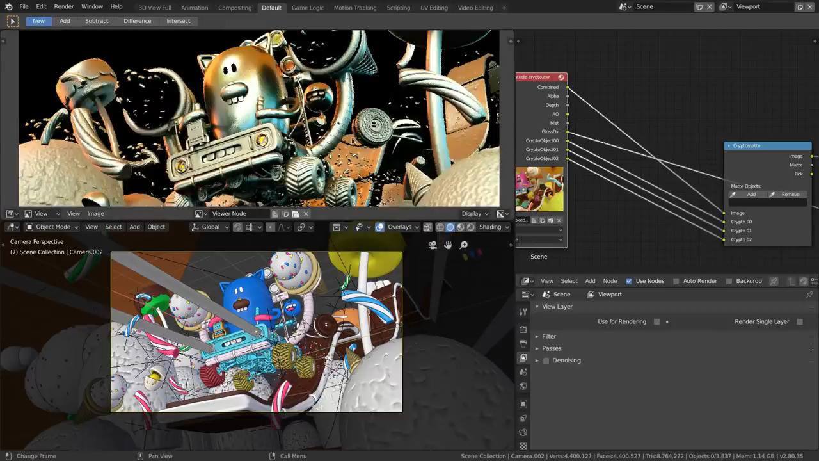Open the Render properties tab icon

coord(523,329)
